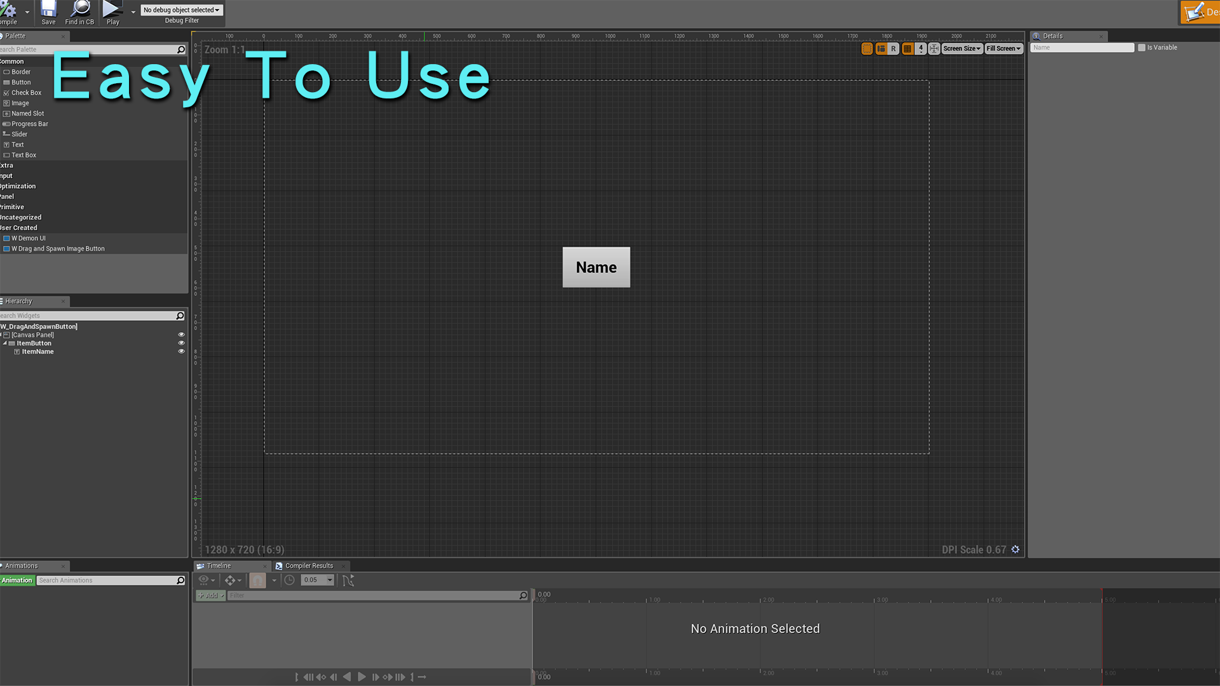Select Progress Bar in the palette

tap(29, 124)
